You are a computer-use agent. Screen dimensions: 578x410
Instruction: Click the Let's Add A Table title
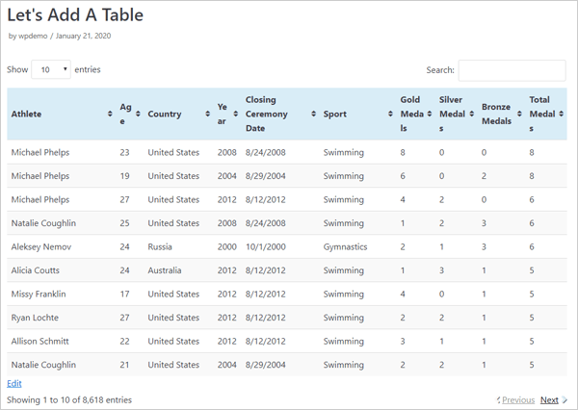coord(76,14)
